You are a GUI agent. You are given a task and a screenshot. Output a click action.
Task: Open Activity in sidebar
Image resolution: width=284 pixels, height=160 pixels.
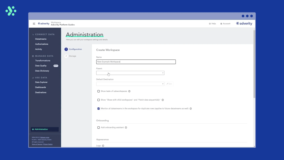point(38,49)
